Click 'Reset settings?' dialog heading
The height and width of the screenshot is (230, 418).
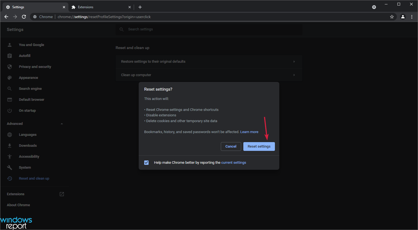coord(158,89)
